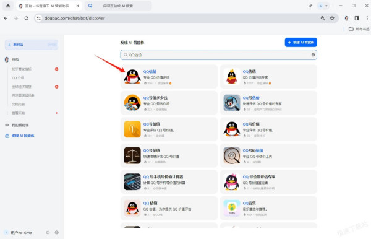Open the QQ号估价 blue magnifier avatar
Image resolution: width=371 pixels, height=239 pixels.
pos(232,103)
